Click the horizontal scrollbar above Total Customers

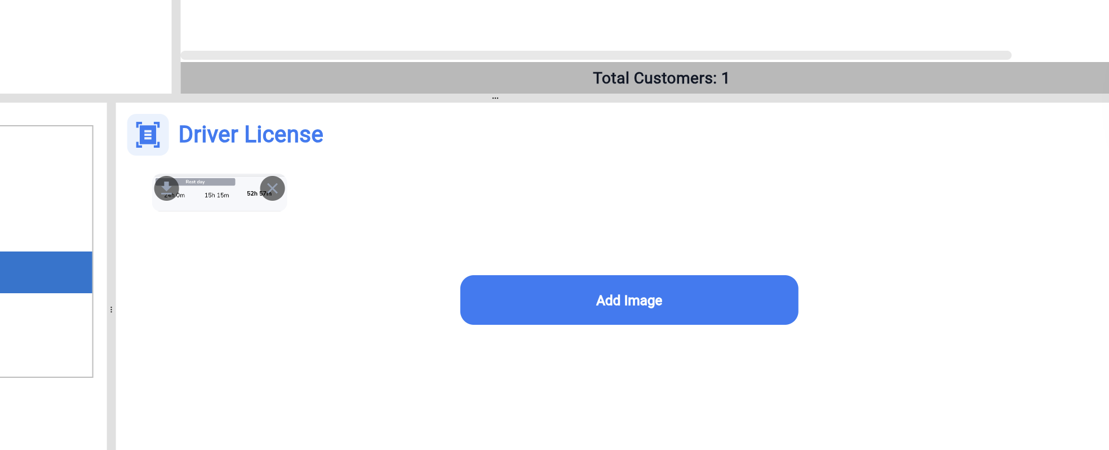595,55
